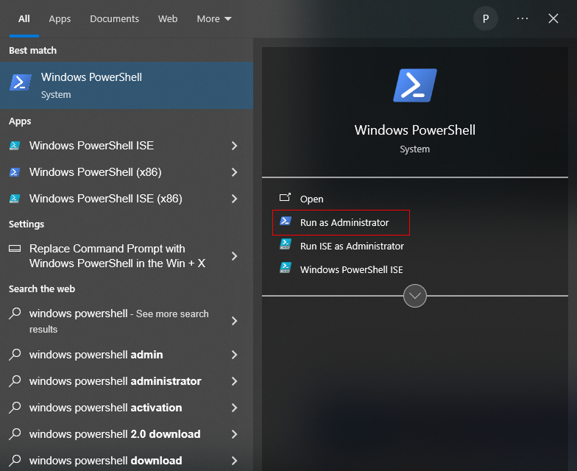
Task: Expand 'windows powershell administrator' suggestion arrow
Action: click(234, 381)
